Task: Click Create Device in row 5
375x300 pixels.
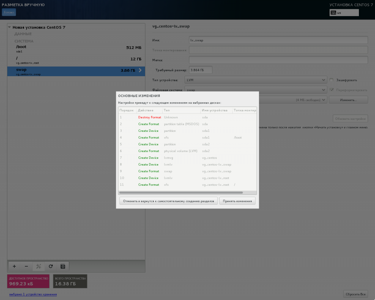Action: click(148, 144)
